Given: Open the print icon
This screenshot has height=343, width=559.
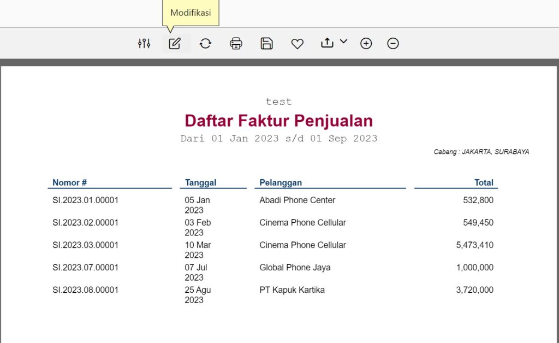Looking at the screenshot, I should [x=236, y=43].
